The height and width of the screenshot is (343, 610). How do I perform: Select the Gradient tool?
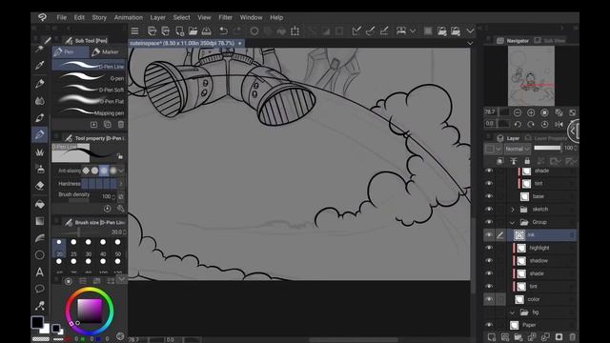(x=40, y=221)
